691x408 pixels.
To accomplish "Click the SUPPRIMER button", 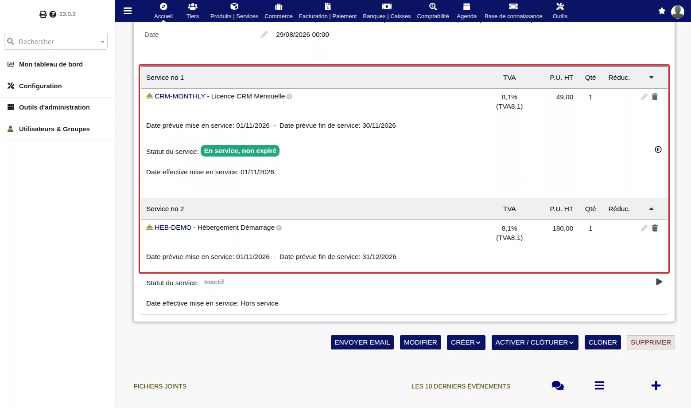I will pos(651,342).
